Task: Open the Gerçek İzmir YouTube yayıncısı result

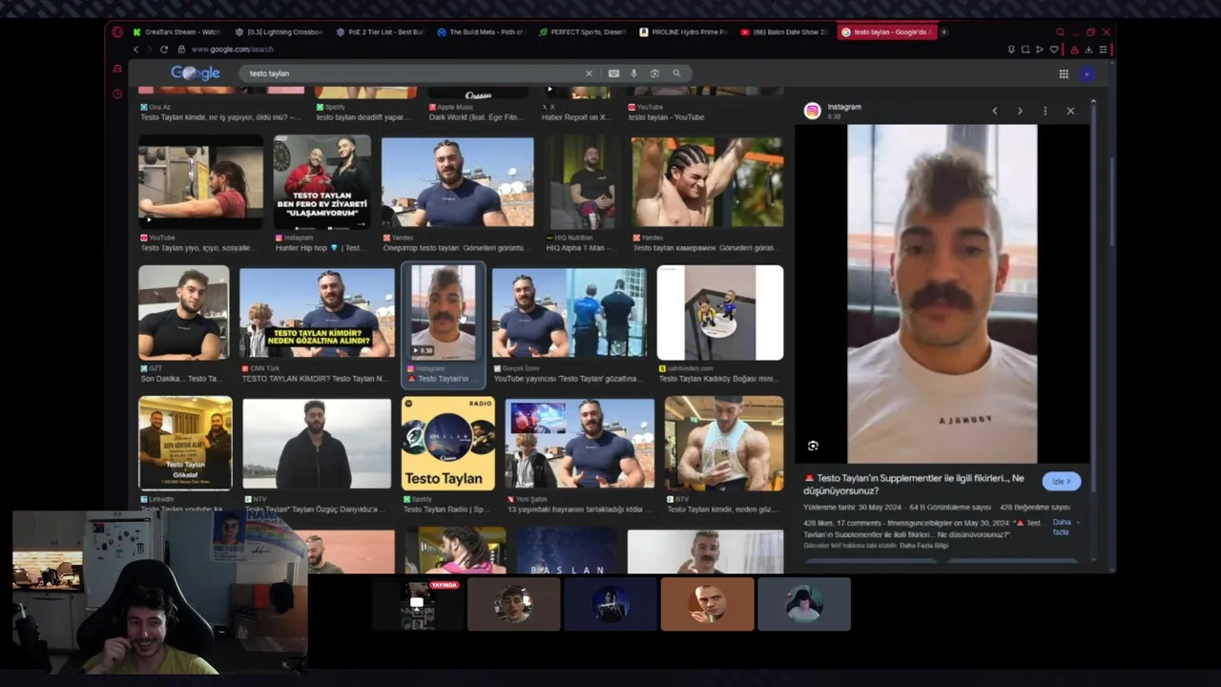Action: (569, 313)
